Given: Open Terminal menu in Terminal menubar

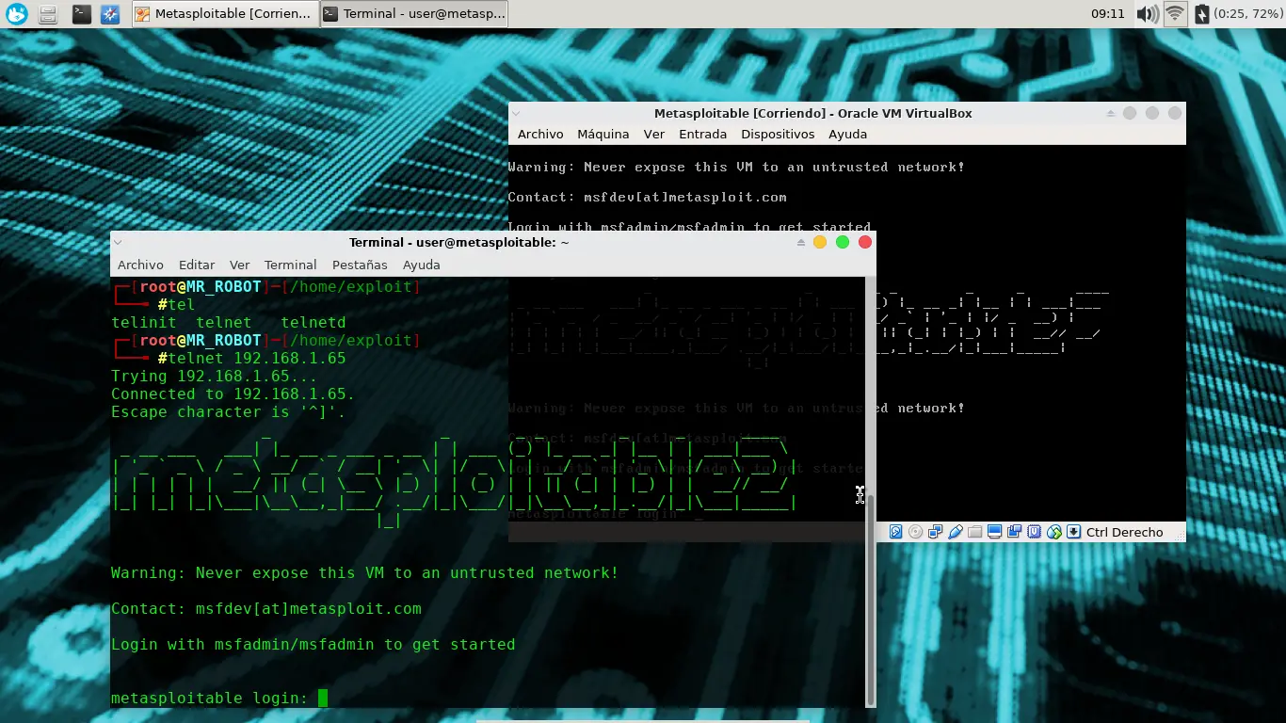Looking at the screenshot, I should point(290,265).
